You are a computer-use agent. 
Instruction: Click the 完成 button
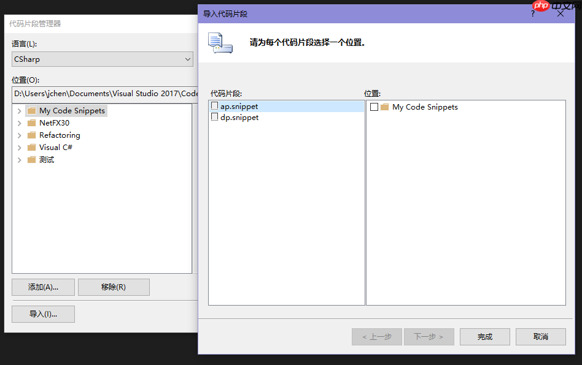click(484, 336)
